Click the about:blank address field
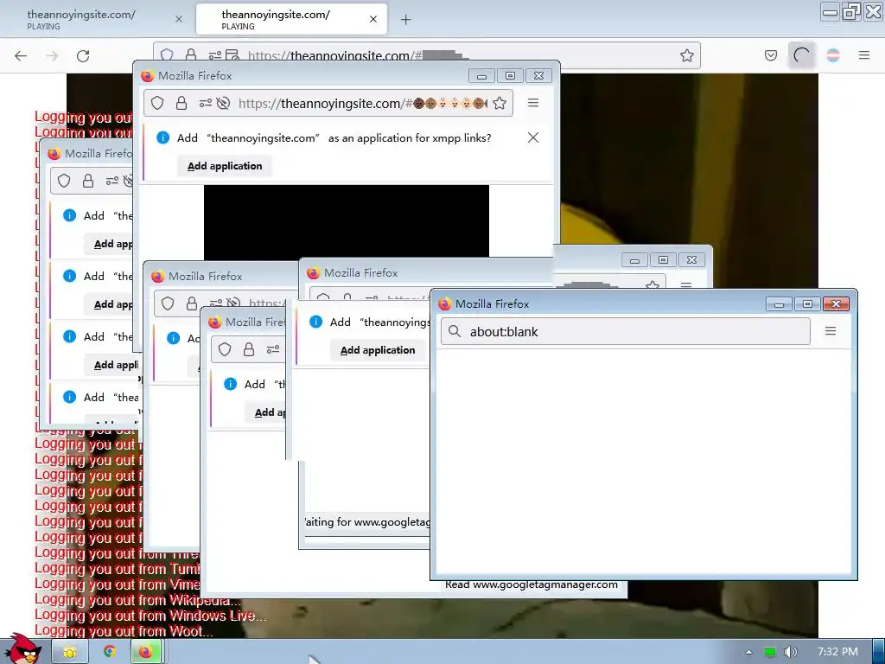The height and width of the screenshot is (664, 885). (x=626, y=331)
